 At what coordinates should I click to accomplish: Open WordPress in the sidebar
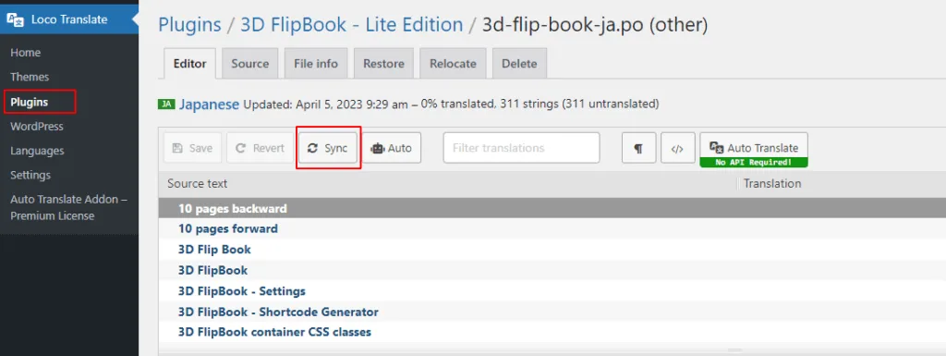(37, 127)
